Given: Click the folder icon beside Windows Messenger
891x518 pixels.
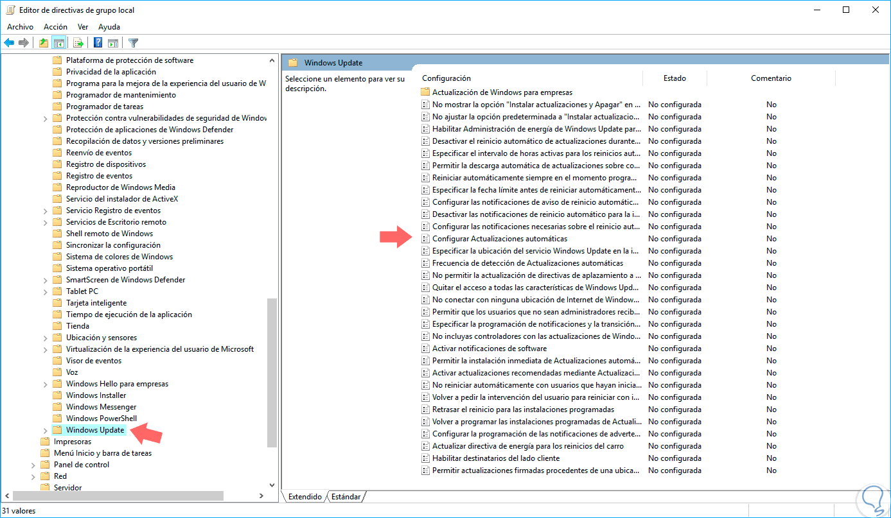Looking at the screenshot, I should tap(57, 407).
